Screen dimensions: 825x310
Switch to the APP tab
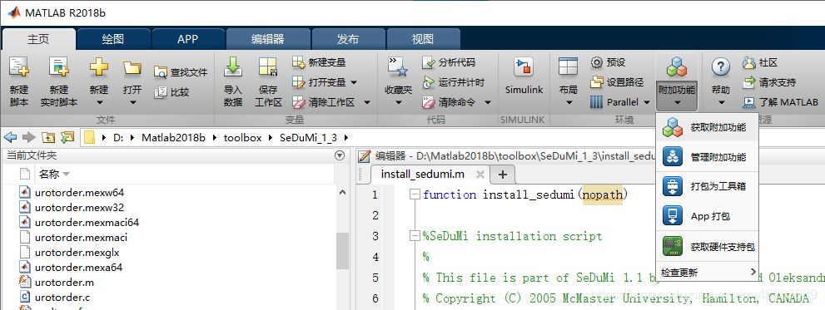[188, 39]
